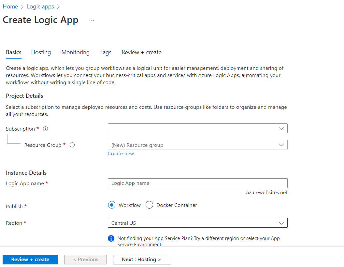Click the Previous button
Viewport: 344px width, 267px height.
(86, 260)
